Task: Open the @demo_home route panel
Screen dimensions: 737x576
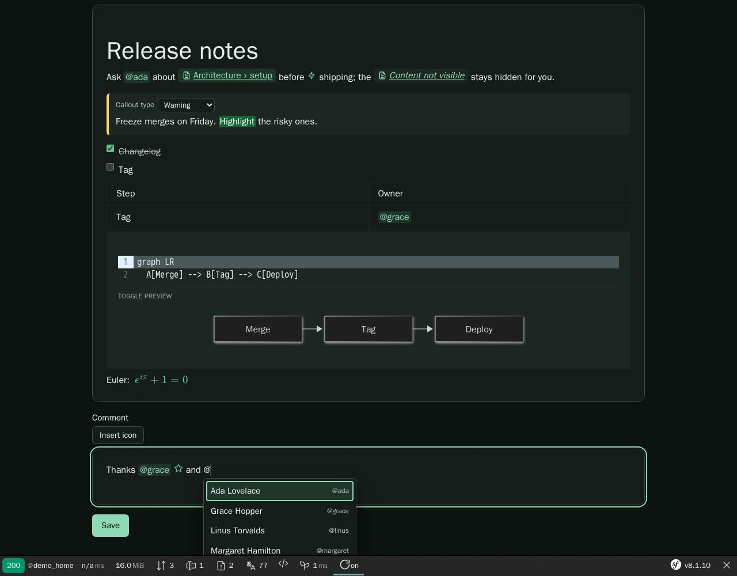Action: [x=51, y=566]
